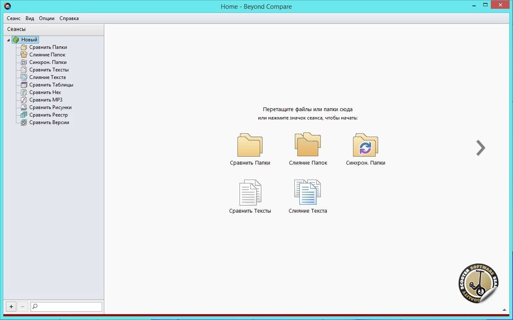Open the large Сравнить Тексты document icon

click(x=250, y=193)
